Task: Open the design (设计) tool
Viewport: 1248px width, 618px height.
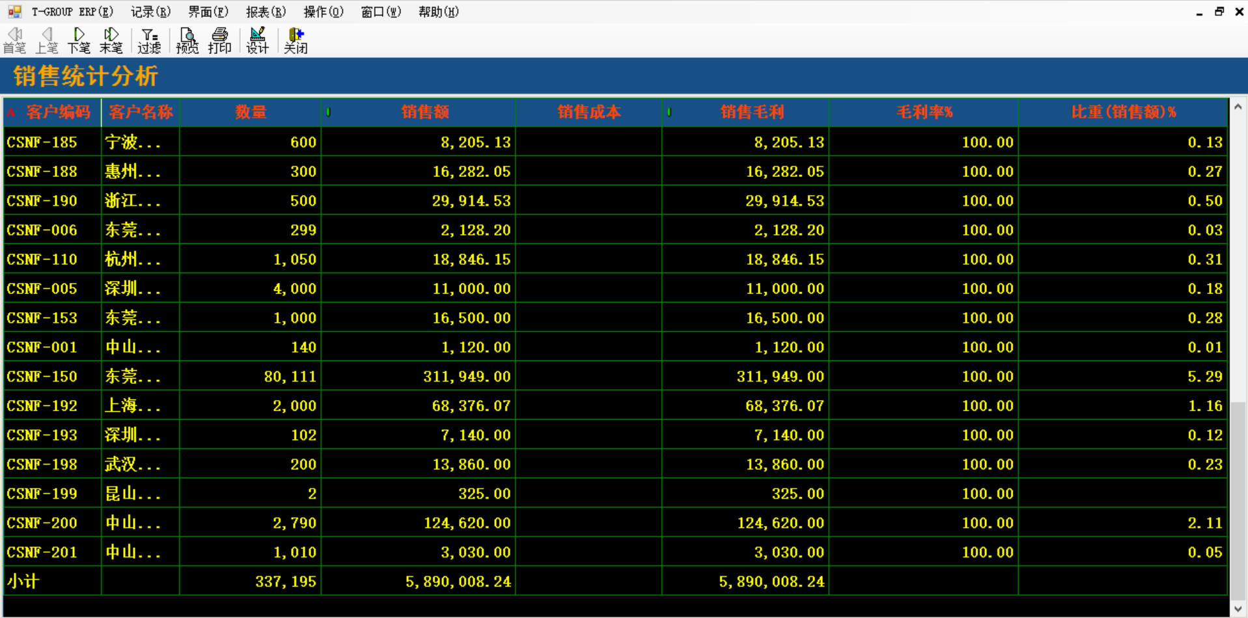Action: pyautogui.click(x=257, y=40)
